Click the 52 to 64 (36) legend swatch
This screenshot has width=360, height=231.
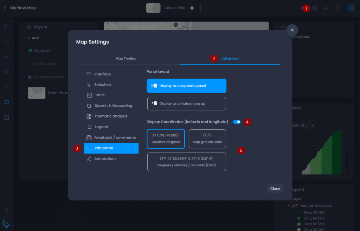[299, 218]
